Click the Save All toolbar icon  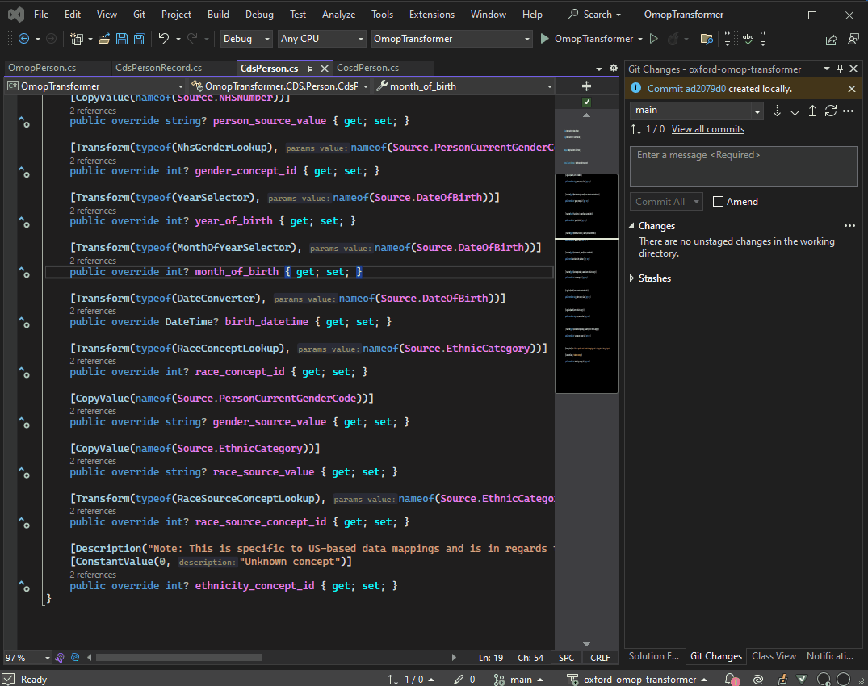pyautogui.click(x=139, y=39)
